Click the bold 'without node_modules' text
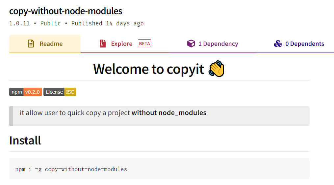The image size is (334, 185). [x=169, y=113]
